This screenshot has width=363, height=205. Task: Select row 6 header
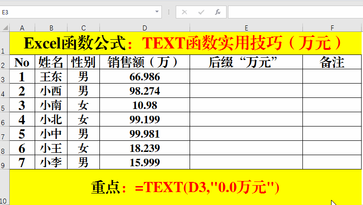[5, 119]
